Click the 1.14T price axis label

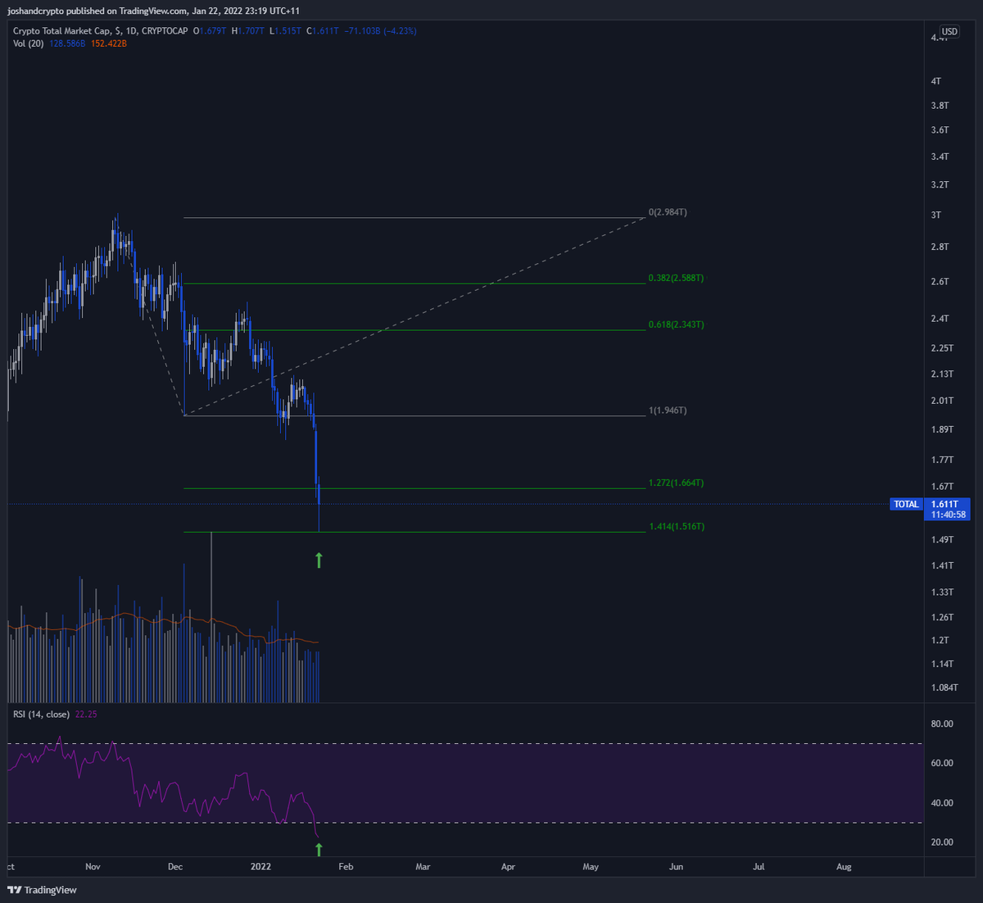pyautogui.click(x=942, y=665)
